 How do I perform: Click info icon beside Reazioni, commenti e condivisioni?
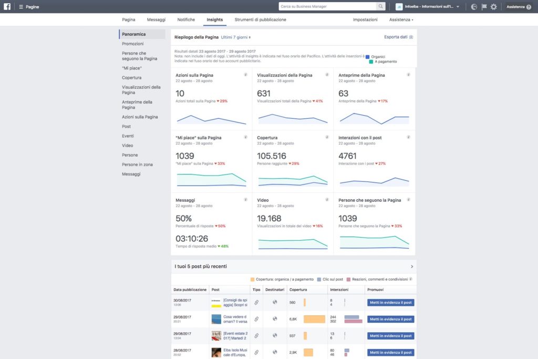click(411, 279)
